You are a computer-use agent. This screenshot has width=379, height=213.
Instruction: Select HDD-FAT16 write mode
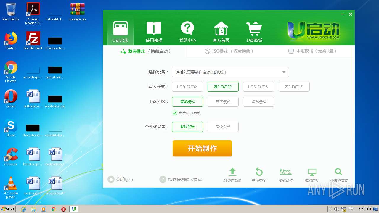[258, 87]
